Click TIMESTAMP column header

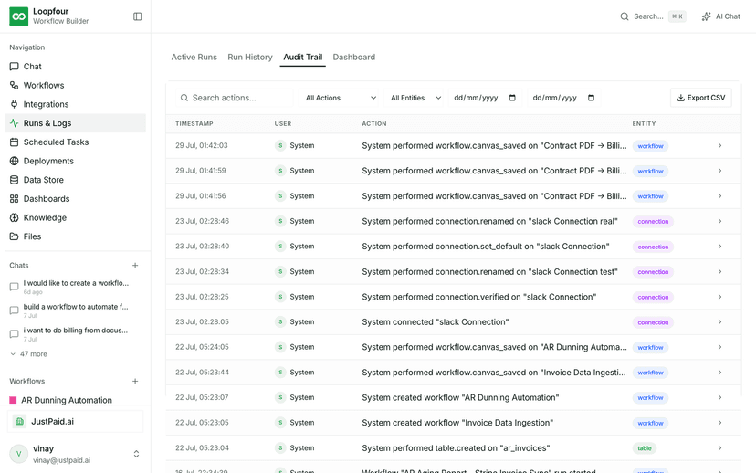click(194, 124)
